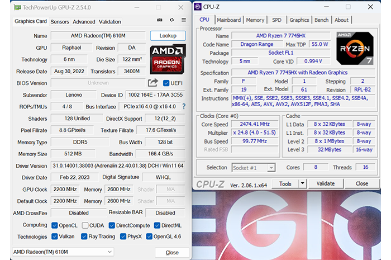Toggle the OpenCL checkbox
Viewport: 391px width, 260px height.
[54, 225]
